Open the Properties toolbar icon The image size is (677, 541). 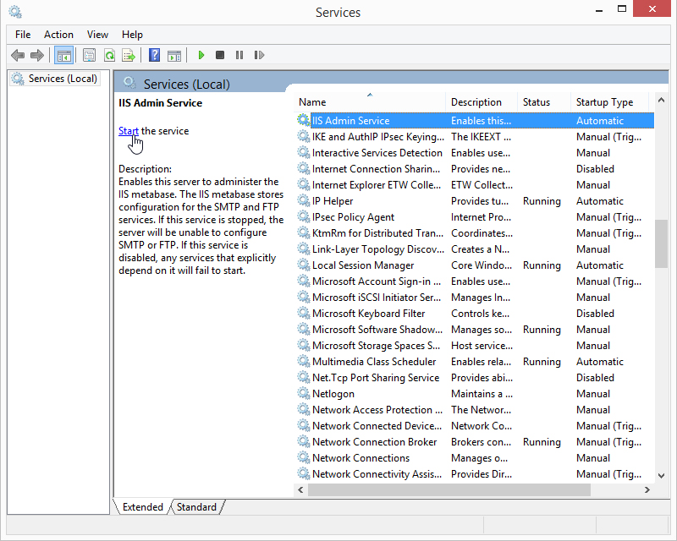pos(90,55)
